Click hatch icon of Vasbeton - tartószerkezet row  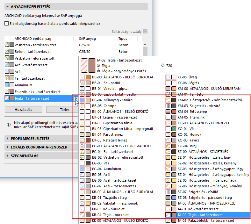tap(7, 45)
